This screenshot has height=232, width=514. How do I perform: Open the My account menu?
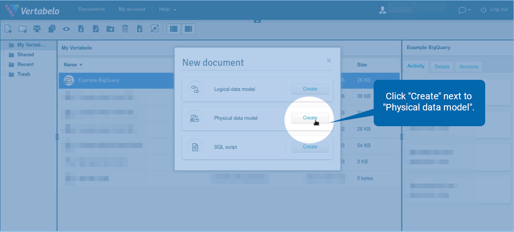(x=132, y=9)
